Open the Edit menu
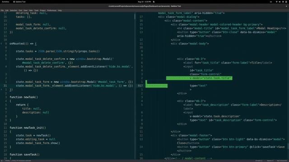289x162 pixels. [7, 10]
